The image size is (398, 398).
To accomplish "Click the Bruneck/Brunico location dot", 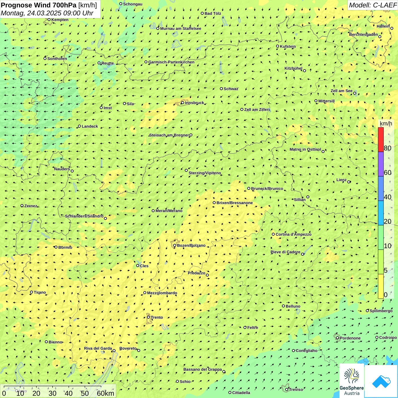I will click(249, 188).
